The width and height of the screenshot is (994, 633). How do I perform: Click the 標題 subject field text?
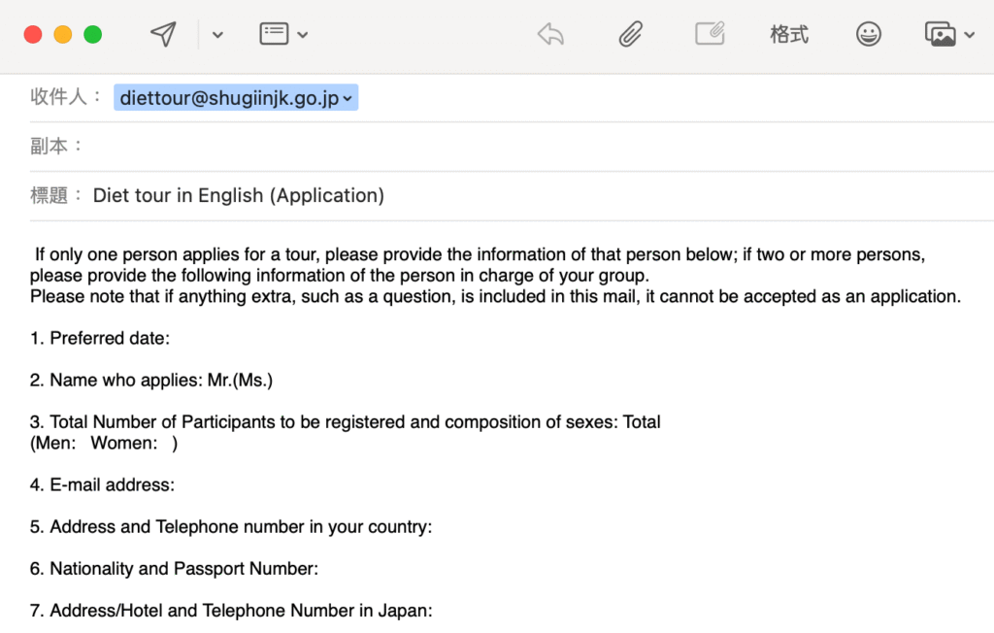(239, 196)
